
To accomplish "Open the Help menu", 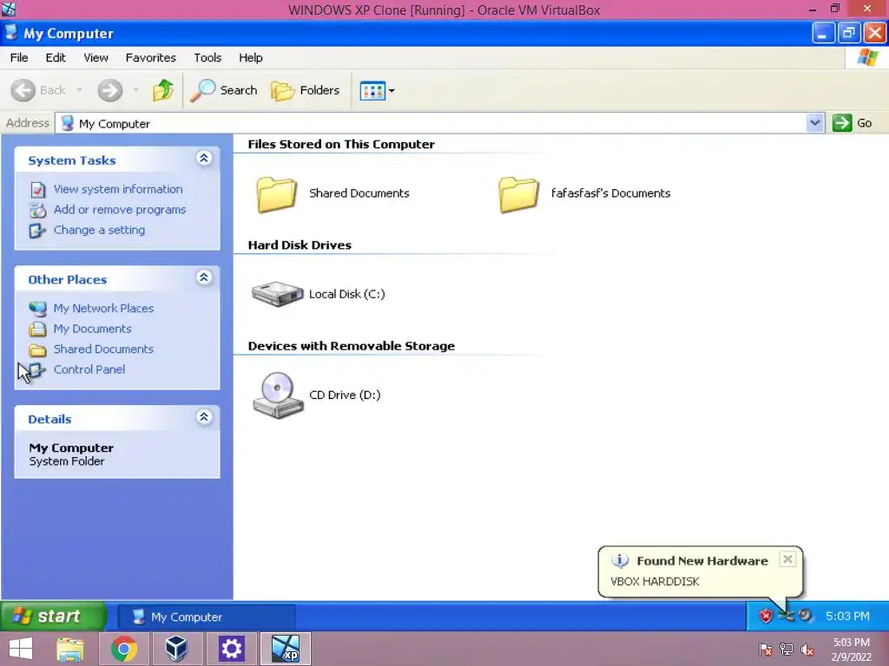I will (x=251, y=58).
